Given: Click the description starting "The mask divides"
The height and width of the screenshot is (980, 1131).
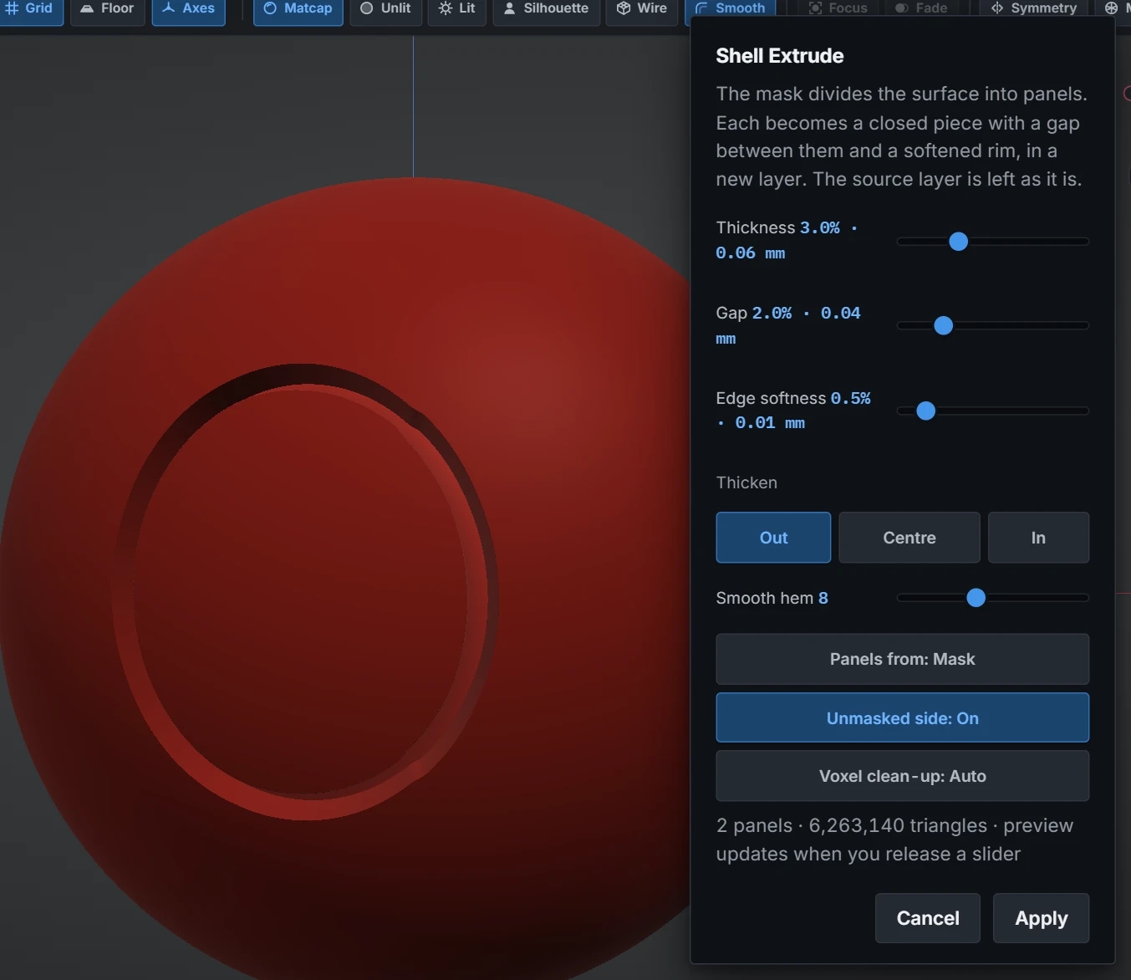Looking at the screenshot, I should click(901, 136).
